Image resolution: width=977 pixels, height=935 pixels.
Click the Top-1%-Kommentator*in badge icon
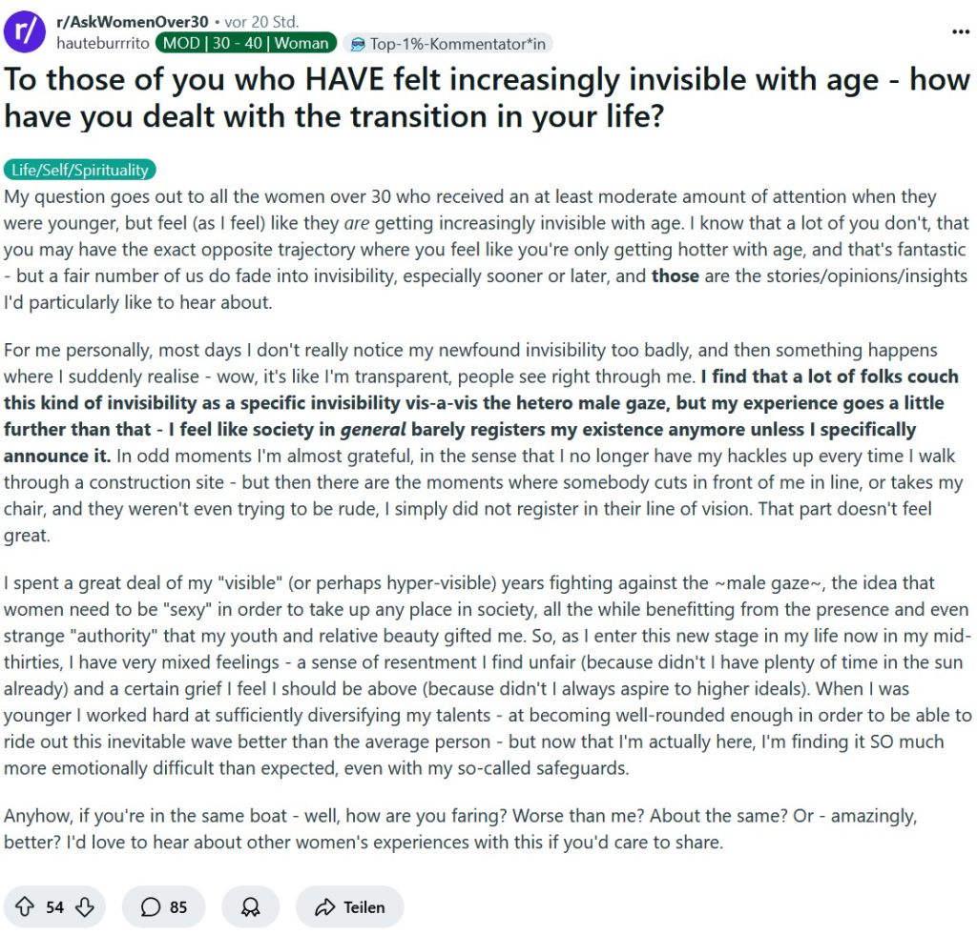(x=358, y=44)
